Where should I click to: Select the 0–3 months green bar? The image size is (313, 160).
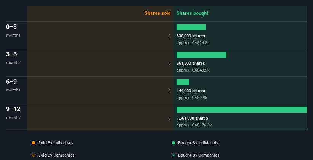point(191,27)
